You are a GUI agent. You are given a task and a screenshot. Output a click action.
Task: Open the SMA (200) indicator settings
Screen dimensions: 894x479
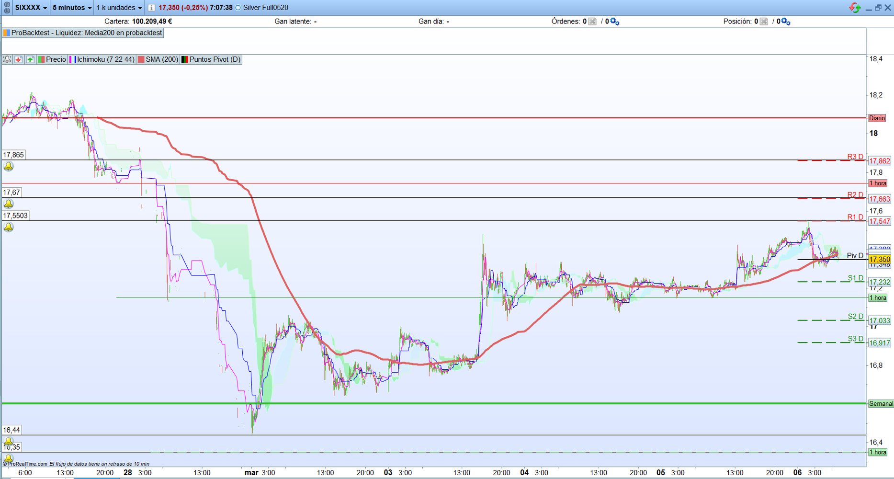click(x=158, y=59)
